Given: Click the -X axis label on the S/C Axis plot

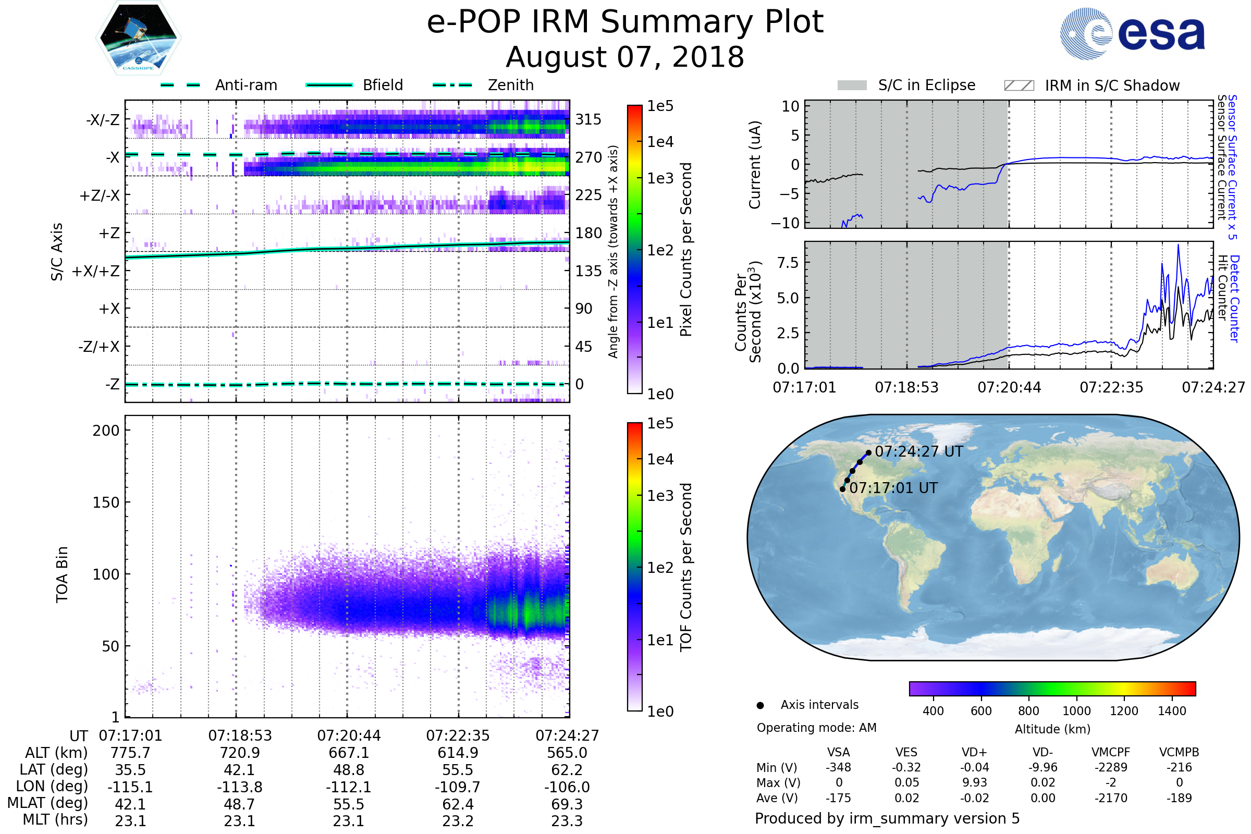Looking at the screenshot, I should tap(113, 157).
